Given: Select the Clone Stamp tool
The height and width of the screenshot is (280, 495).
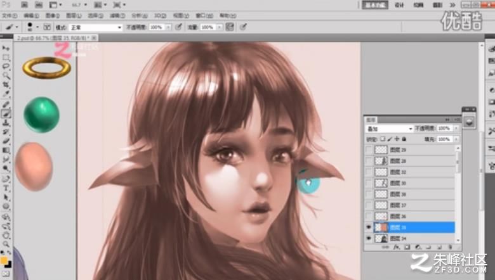Looking at the screenshot, I should tap(6, 123).
